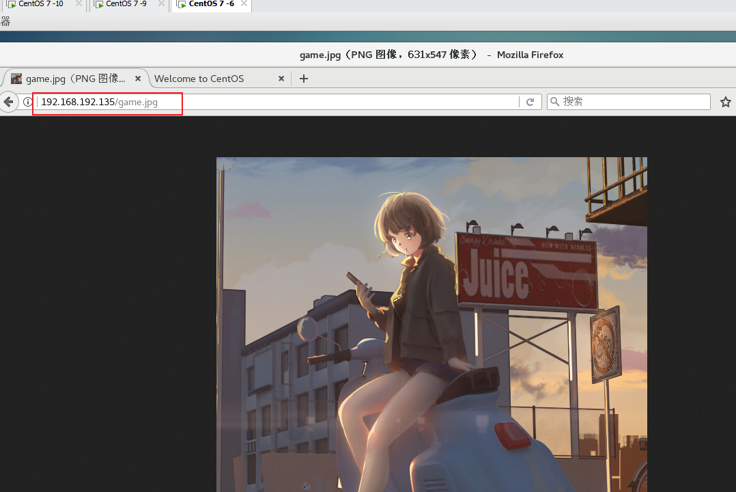Click the Firefox back arrow button
This screenshot has width=736, height=492.
click(x=8, y=102)
